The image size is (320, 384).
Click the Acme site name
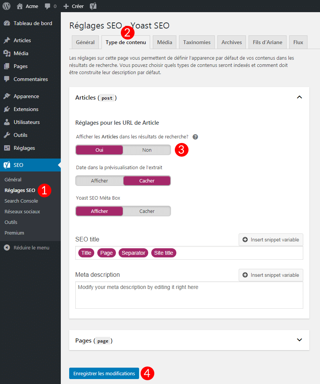pos(32,6)
